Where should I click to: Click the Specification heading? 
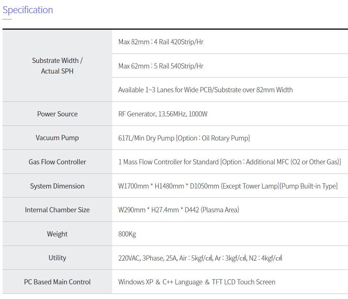point(28,10)
